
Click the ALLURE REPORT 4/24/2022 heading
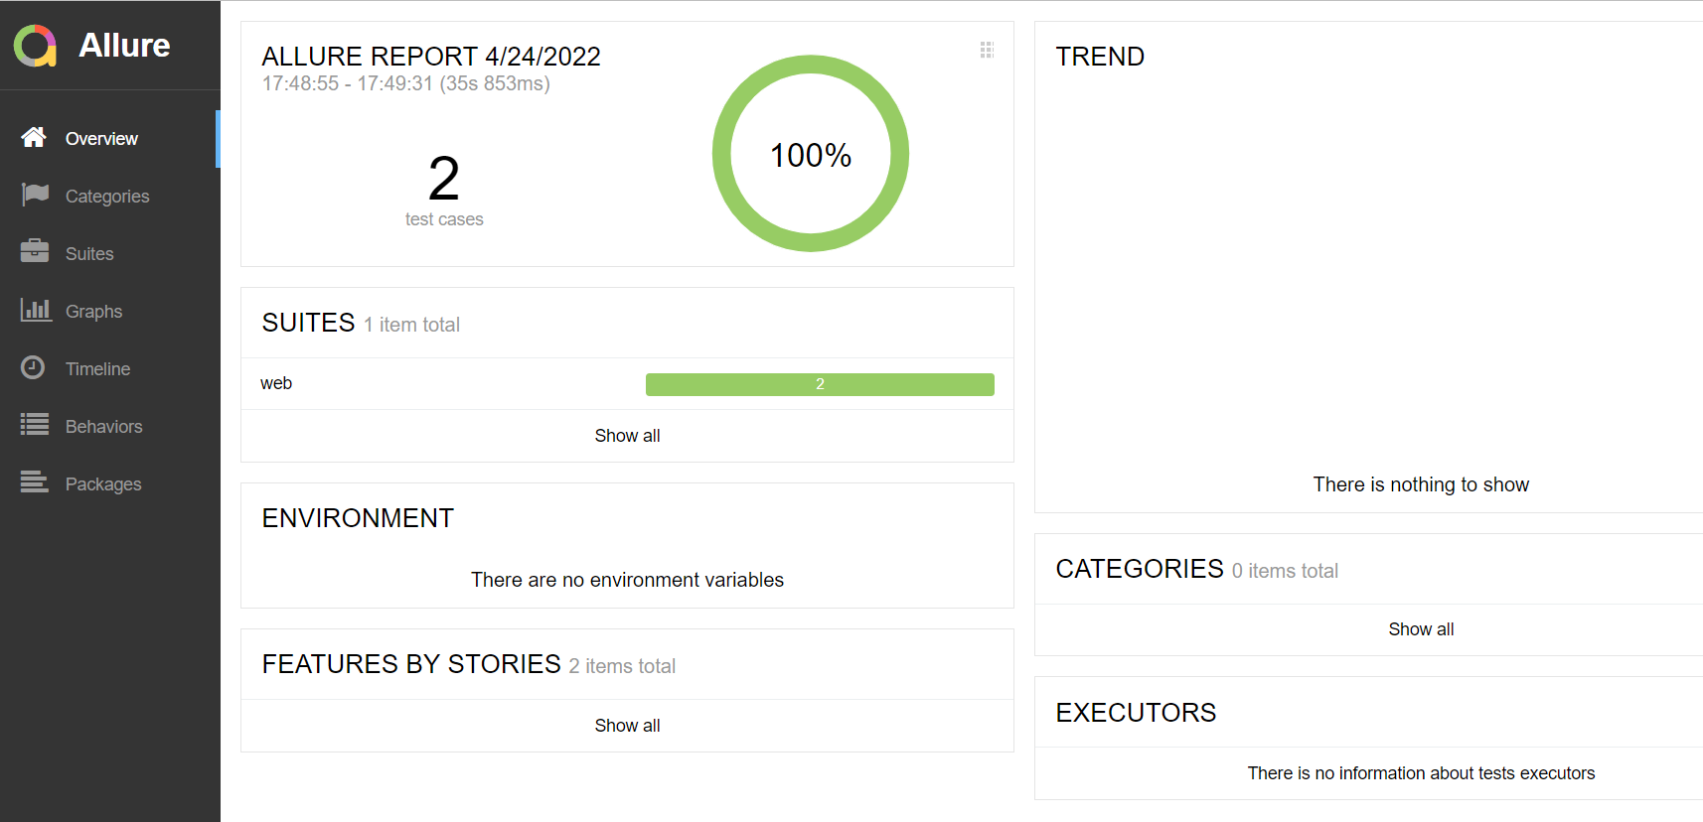tap(431, 57)
